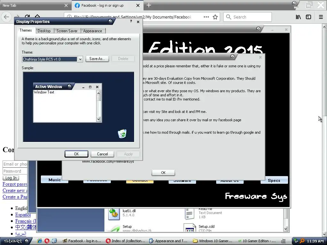The height and width of the screenshot is (245, 327).
Task: Open the Firefox Library icon
Action: pos(299,17)
